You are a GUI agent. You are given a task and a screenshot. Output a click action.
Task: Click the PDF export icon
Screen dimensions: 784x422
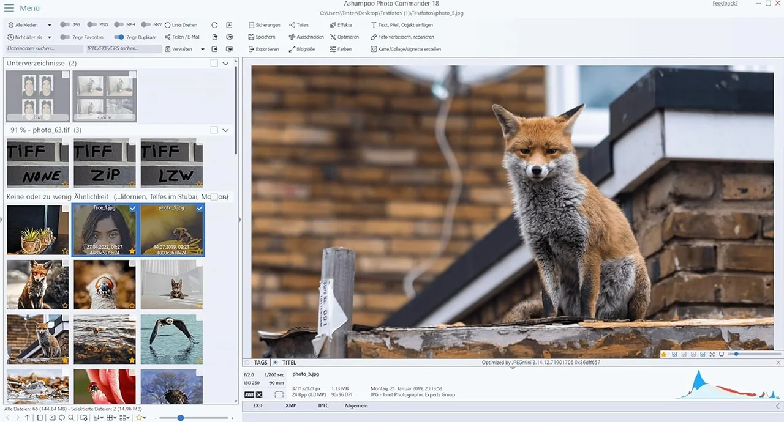tap(229, 25)
